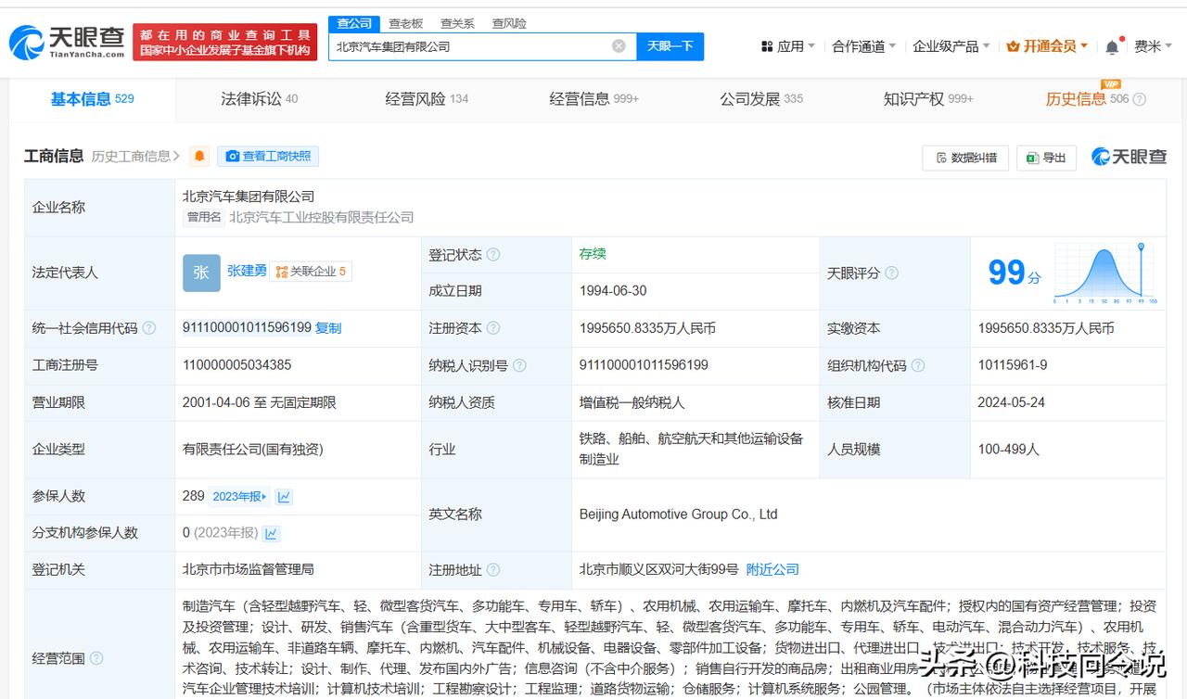Click the approval date 2024-05-24
Screen dimensions: 1187x699
click(x=1012, y=402)
